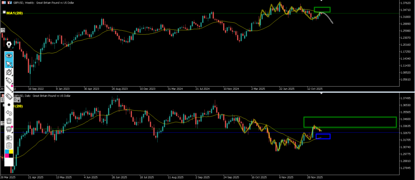Click the crossed-out pen disable tool
The image size is (415, 180).
point(9,72)
